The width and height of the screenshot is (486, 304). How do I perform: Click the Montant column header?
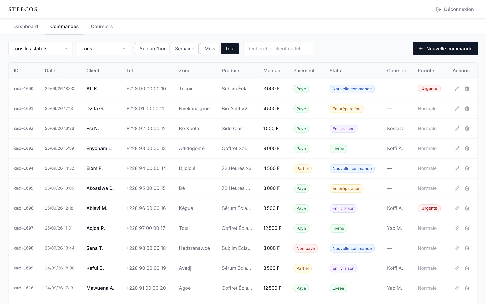(272, 71)
